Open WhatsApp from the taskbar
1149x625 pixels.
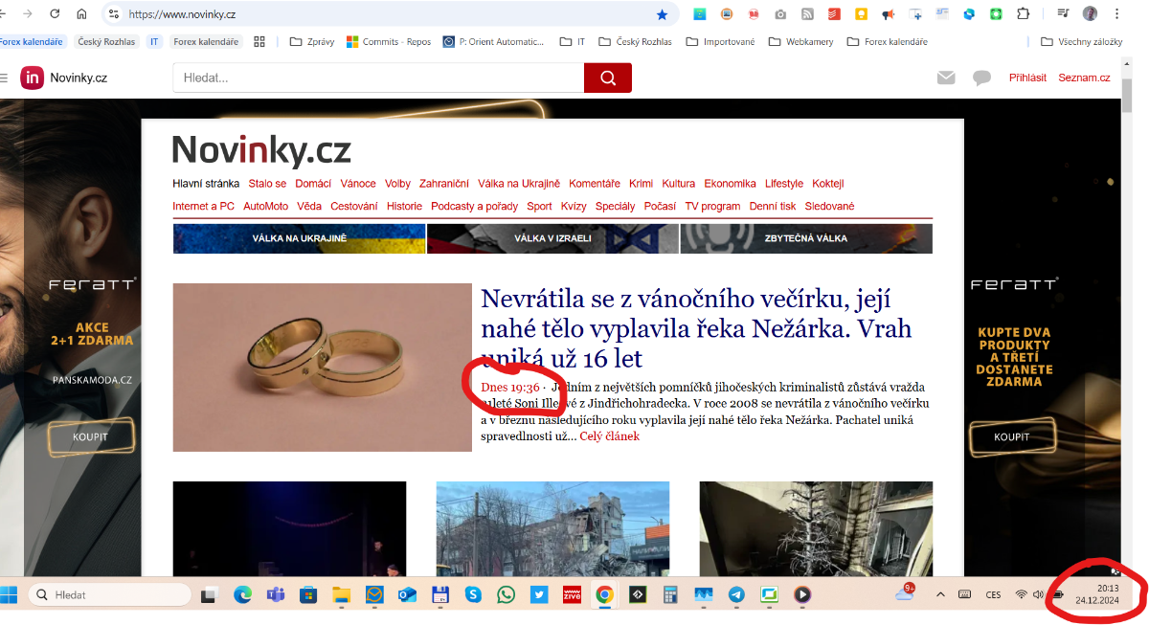point(506,594)
